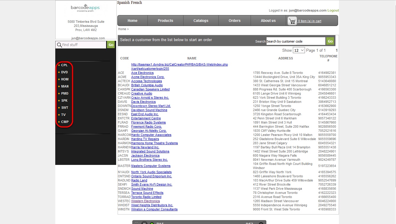Image resolution: width=396 pixels, height=224 pixels.
Task: Select customer Hardy Computer Associates
Action: (151, 135)
